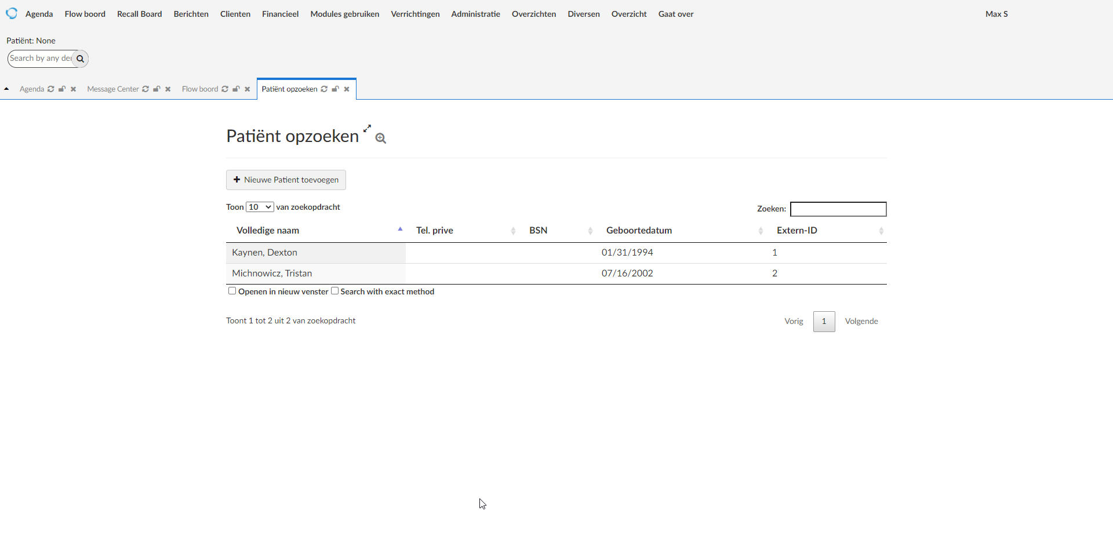Click the Zoeken filter input field

[838, 209]
